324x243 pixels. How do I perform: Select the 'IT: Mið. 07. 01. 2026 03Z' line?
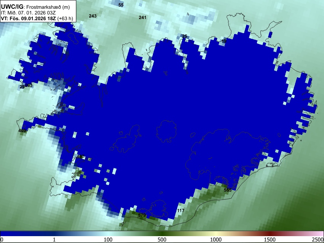click(x=28, y=13)
